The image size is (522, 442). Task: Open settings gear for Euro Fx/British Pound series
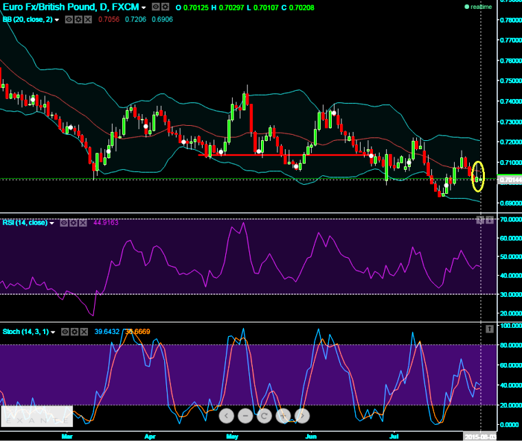[165, 7]
